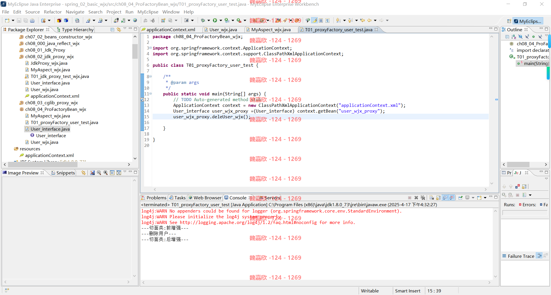Toggle Show Console When Standard Out Changes
This screenshot has width=551, height=295.
[445, 198]
